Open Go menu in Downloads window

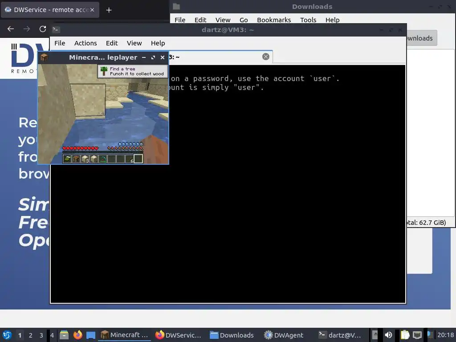(x=244, y=20)
